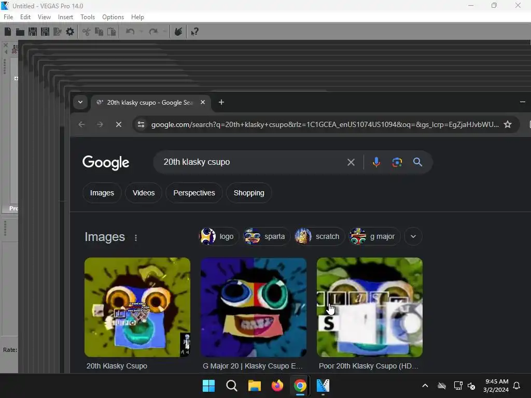Click the Cut scissors icon
This screenshot has width=531, height=398.
coord(87,32)
